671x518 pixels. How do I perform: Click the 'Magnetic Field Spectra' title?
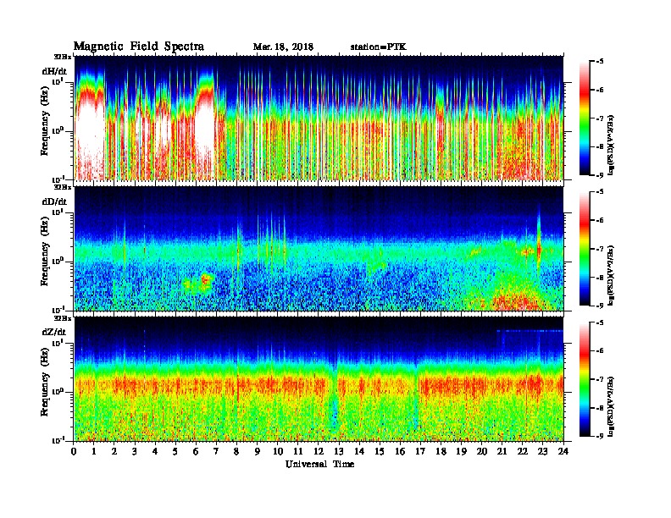[x=139, y=47]
